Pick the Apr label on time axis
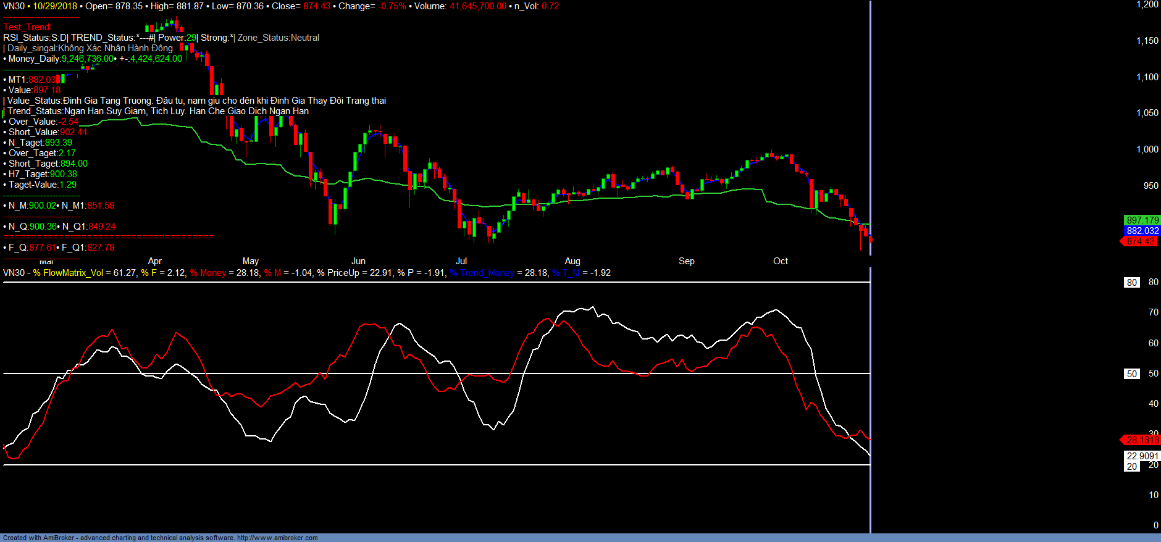This screenshot has width=1161, height=542. 155,261
